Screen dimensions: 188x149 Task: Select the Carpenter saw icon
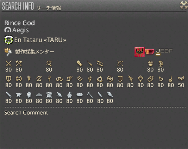click(x=9, y=95)
